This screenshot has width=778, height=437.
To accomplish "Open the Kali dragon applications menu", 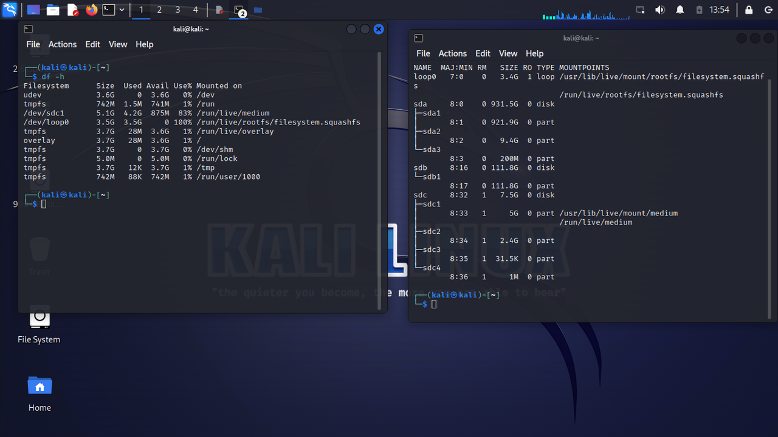I will (10, 10).
